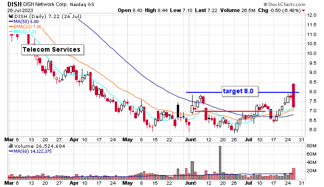The image size is (324, 187).
Task: Click the Last 7.22 value
Action: (x=206, y=10)
